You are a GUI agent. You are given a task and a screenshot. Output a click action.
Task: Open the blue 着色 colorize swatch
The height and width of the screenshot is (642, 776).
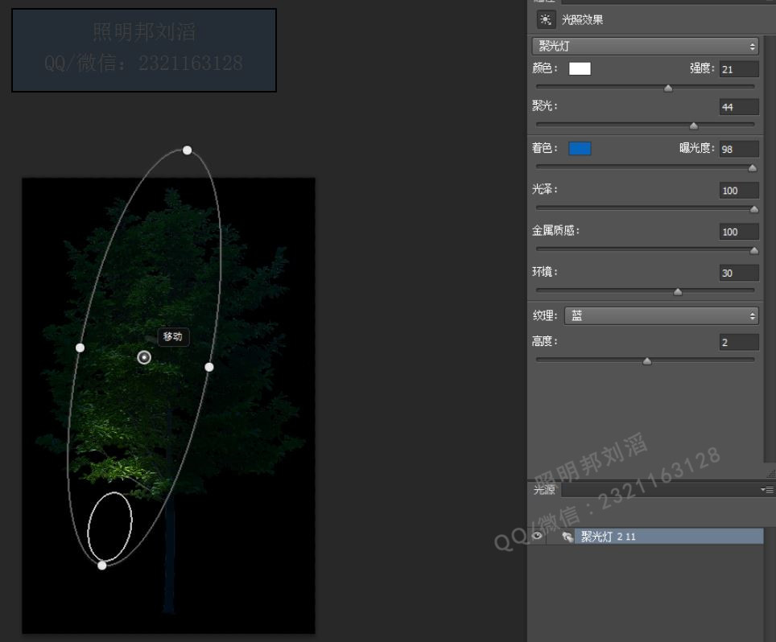point(580,149)
